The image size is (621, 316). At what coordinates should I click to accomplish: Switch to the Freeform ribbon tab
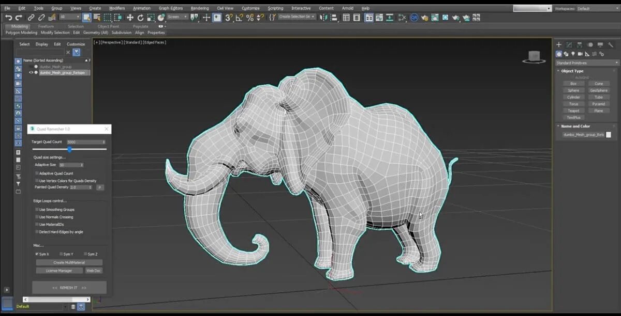[x=46, y=26]
